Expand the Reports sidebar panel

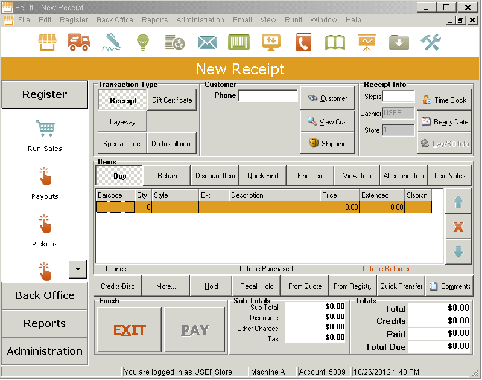(x=45, y=323)
